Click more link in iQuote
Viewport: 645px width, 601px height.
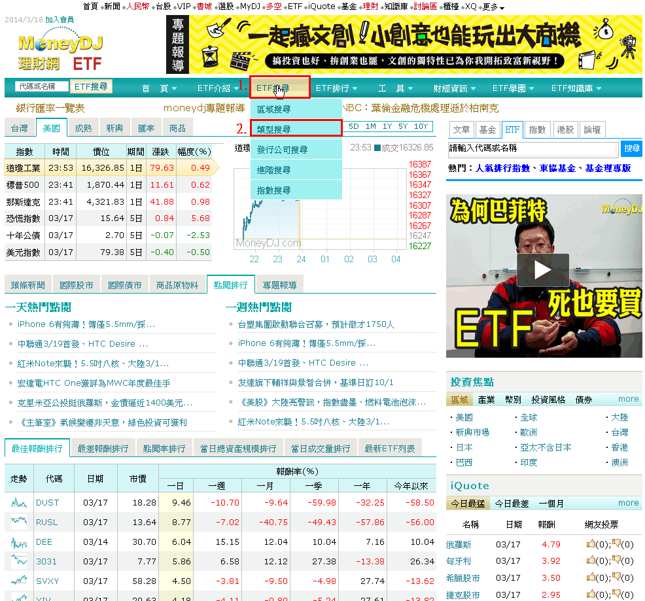[x=628, y=503]
